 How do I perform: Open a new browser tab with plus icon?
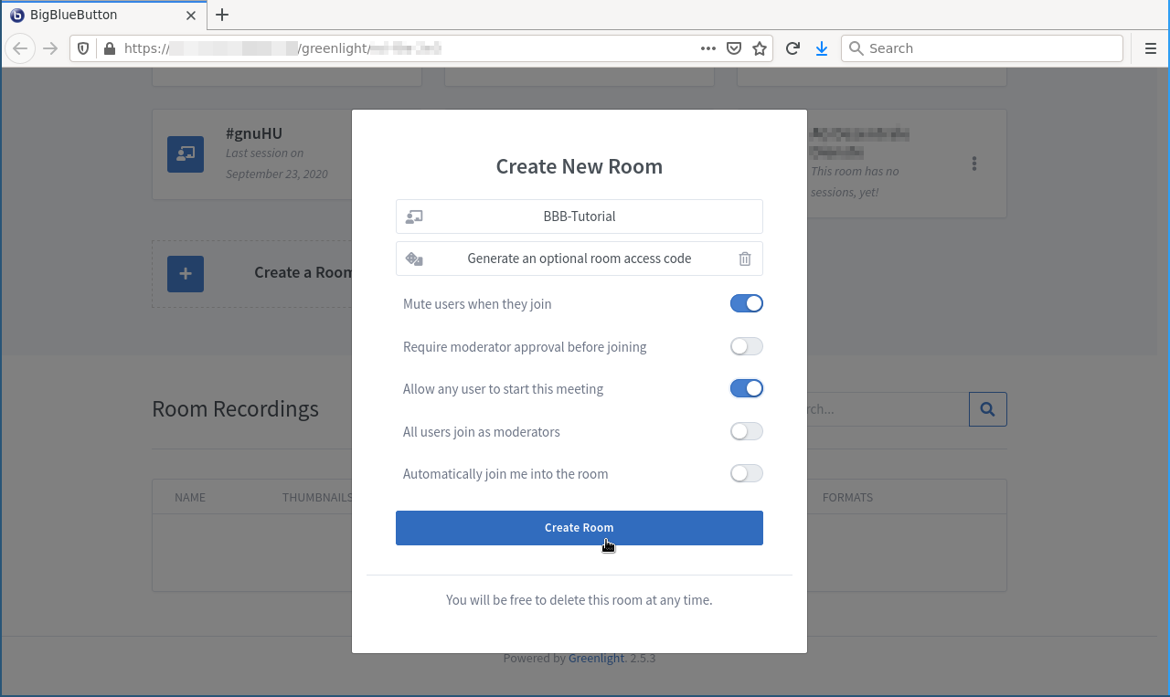point(222,15)
